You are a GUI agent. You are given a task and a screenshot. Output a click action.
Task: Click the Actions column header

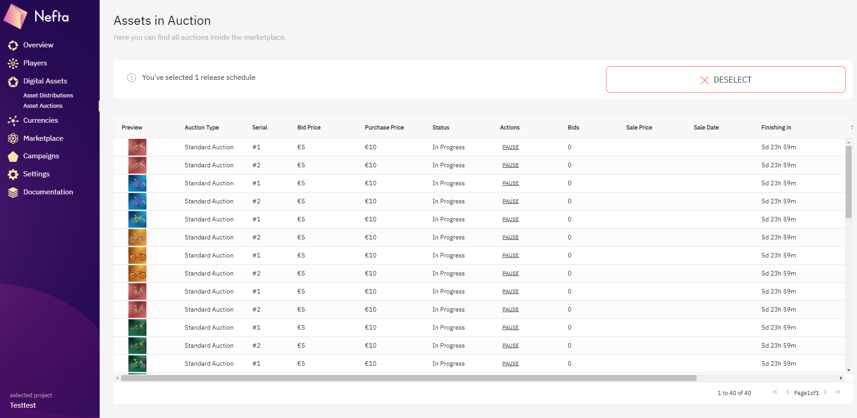[x=510, y=128]
